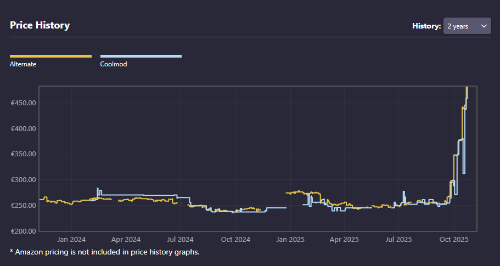Click the Amazon pricing footnote text
Viewport: 500px width, 266px height.
[x=105, y=252]
